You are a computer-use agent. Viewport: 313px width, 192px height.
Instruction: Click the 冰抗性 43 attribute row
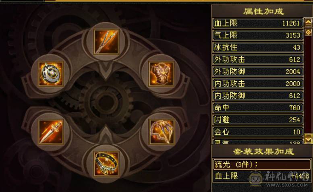(258, 47)
